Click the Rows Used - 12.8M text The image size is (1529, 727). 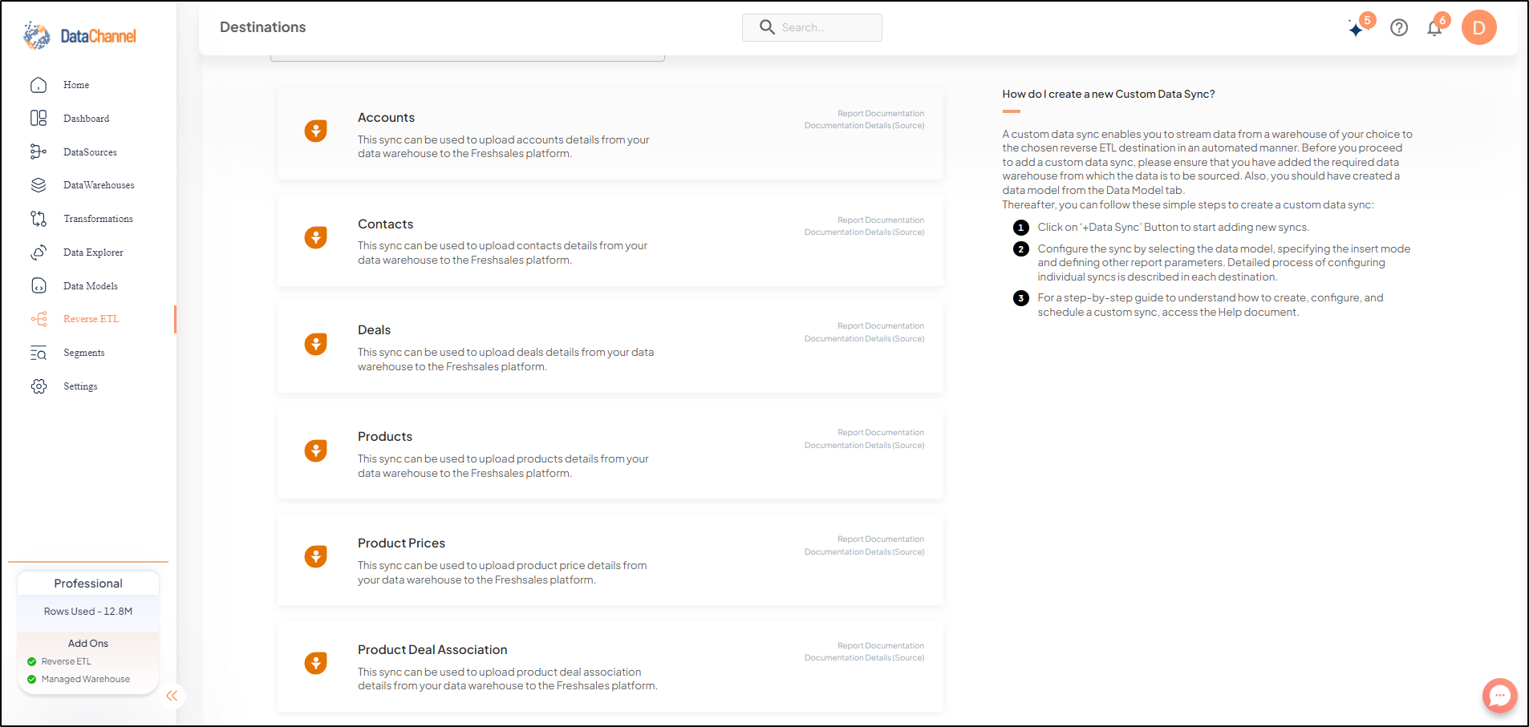(88, 612)
